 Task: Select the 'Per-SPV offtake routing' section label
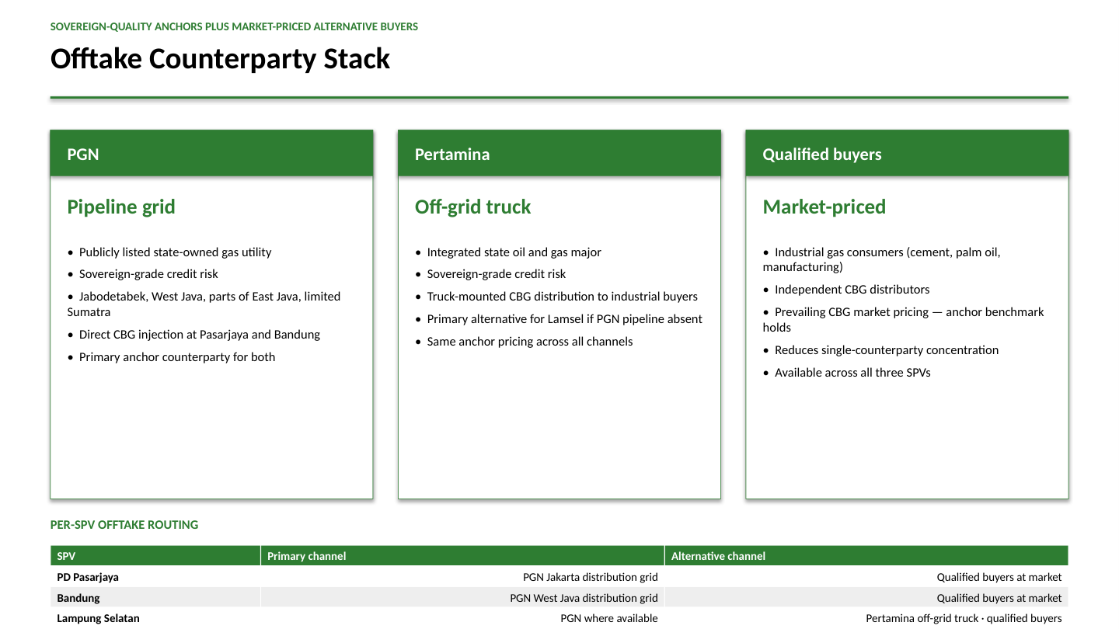tap(124, 525)
